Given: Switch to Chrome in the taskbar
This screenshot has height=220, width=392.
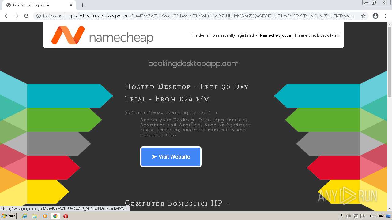Looking at the screenshot, I should coord(55,216).
